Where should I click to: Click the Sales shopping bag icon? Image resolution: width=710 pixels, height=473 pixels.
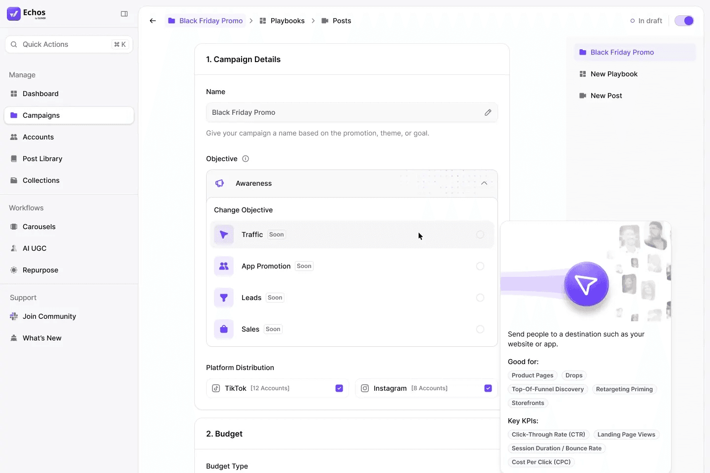(224, 329)
